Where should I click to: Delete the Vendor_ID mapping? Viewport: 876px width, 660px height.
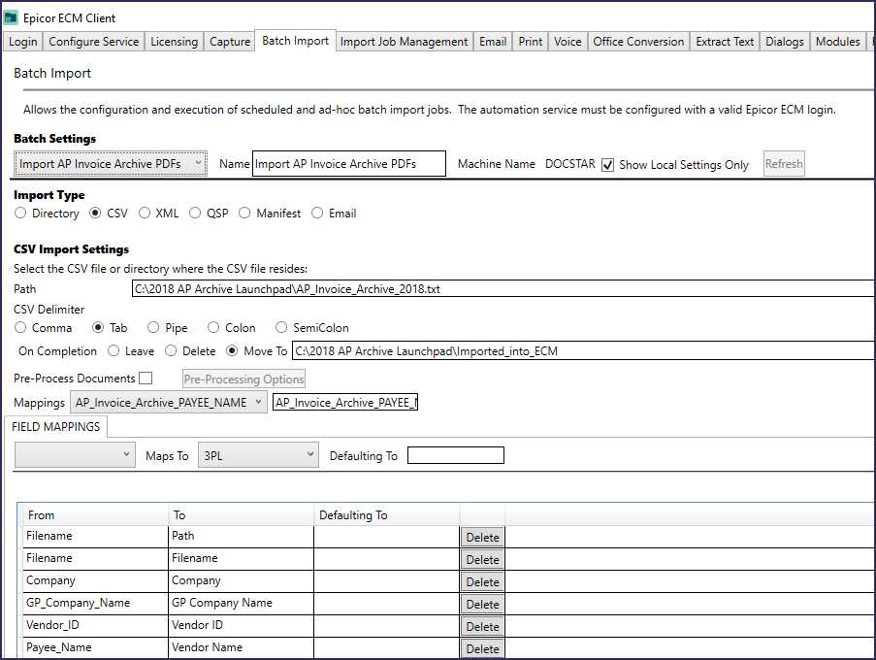coord(483,627)
